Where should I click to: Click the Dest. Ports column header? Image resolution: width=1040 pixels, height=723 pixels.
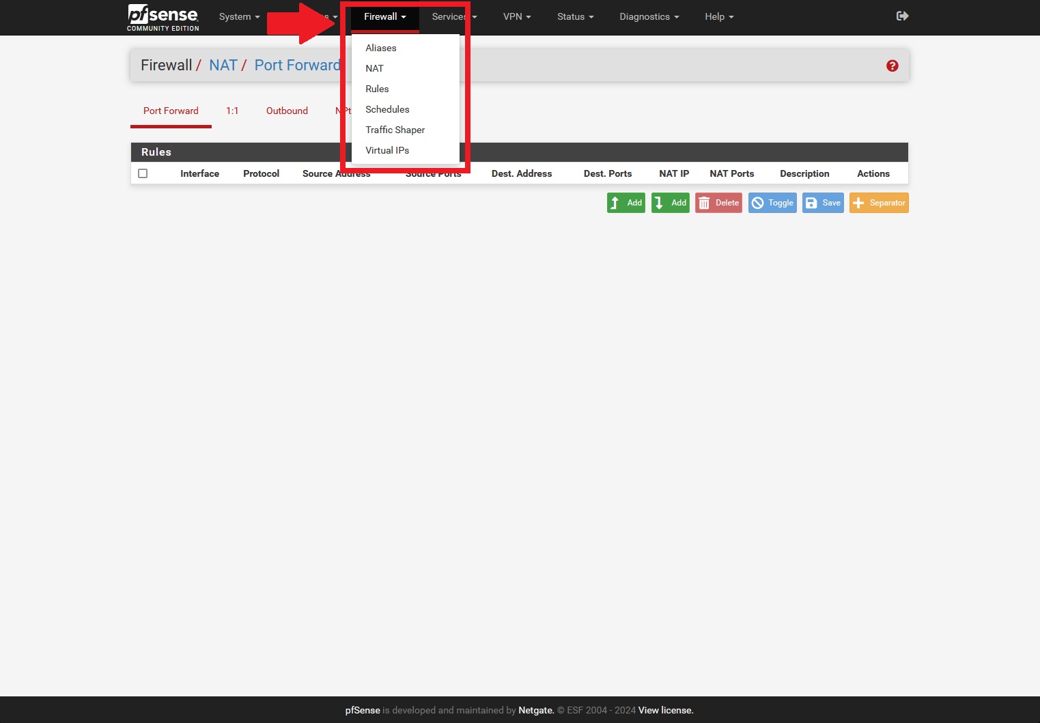tap(608, 173)
